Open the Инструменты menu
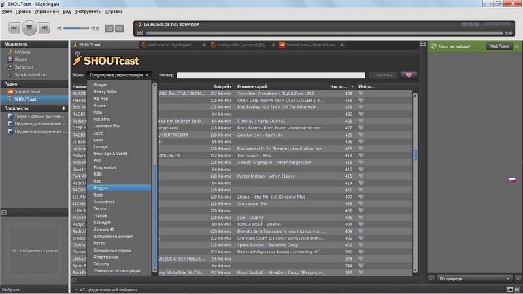This screenshot has height=294, width=523. coord(88,11)
